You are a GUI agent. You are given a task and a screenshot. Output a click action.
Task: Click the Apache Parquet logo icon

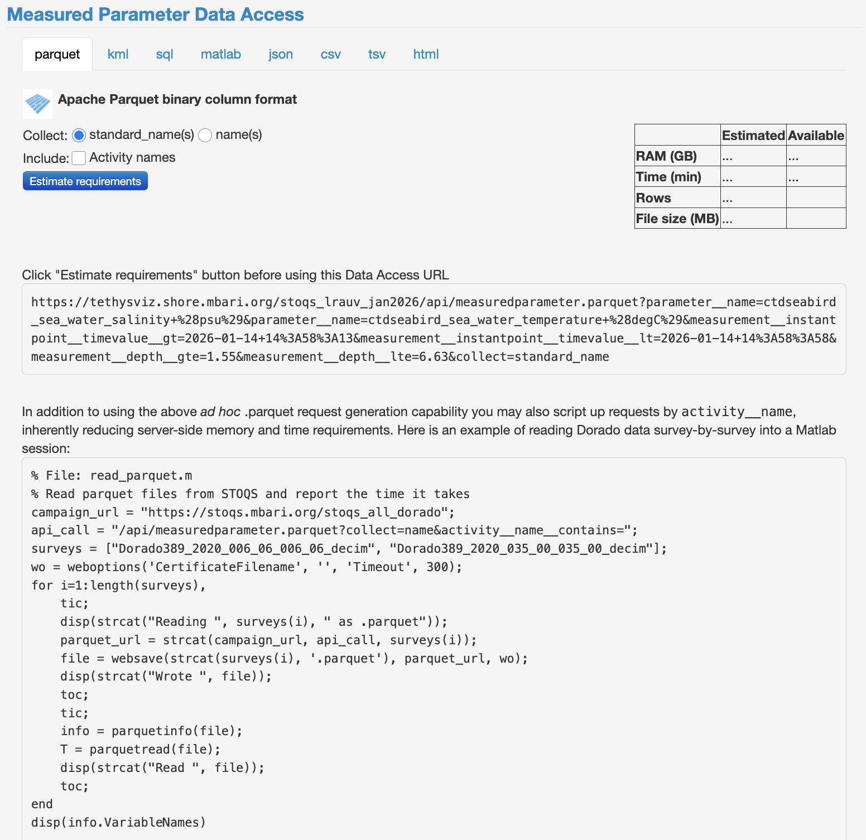(37, 104)
